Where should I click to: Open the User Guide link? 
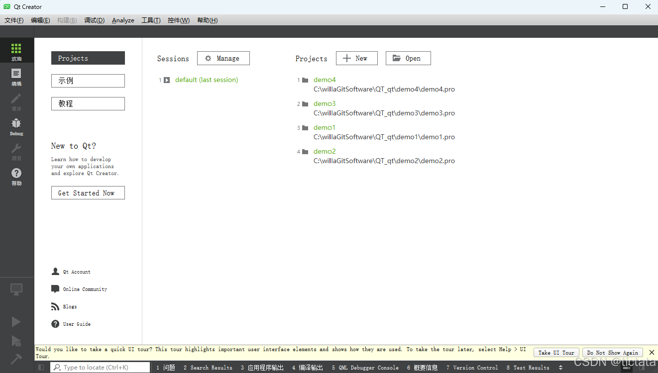pyautogui.click(x=77, y=324)
